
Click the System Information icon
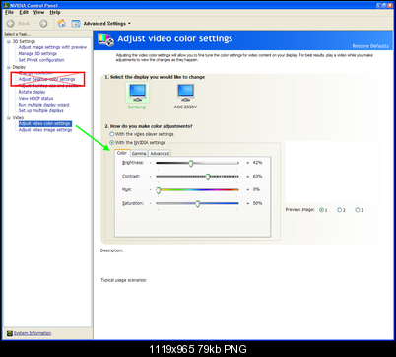[x=9, y=333]
